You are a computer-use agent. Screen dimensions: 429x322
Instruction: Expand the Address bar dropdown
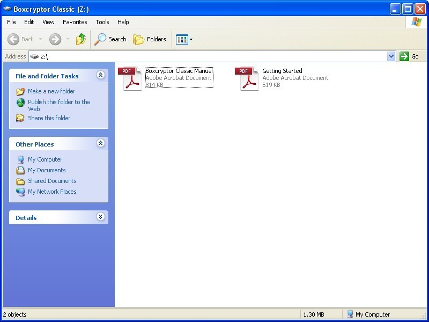(391, 56)
